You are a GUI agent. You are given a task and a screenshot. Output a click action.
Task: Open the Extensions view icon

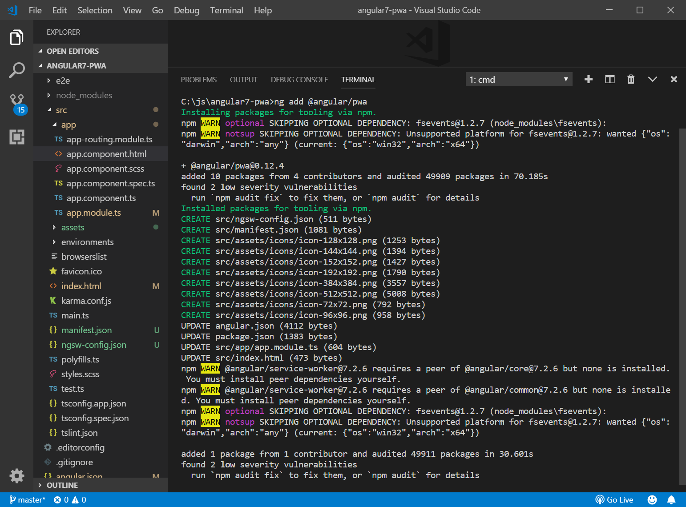coord(16,137)
